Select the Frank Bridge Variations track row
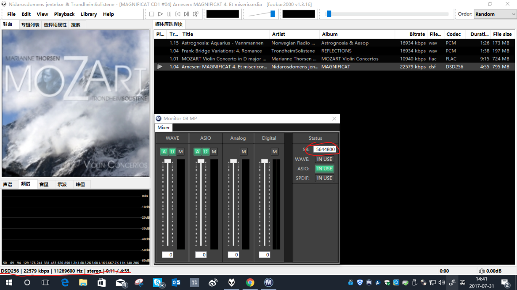Viewport: 517px width, 290px height. tap(335, 51)
